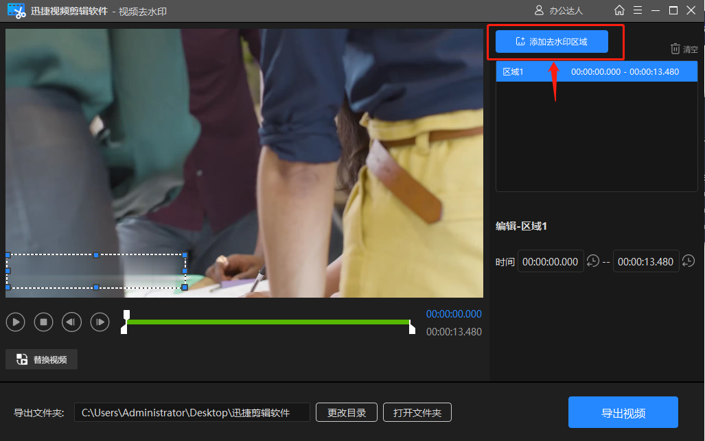Click the total duration 00:00:13.480 under preview
This screenshot has width=705, height=441.
(x=454, y=332)
